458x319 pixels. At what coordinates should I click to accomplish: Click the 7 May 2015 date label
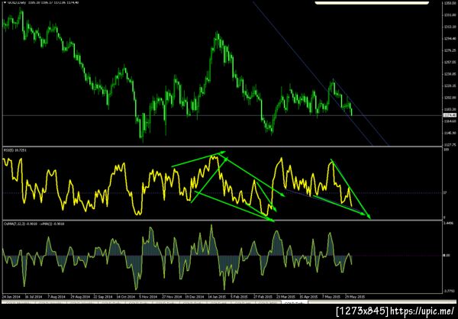332,297
